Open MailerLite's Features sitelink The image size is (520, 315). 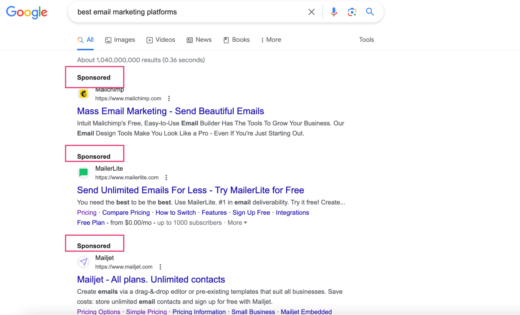214,213
